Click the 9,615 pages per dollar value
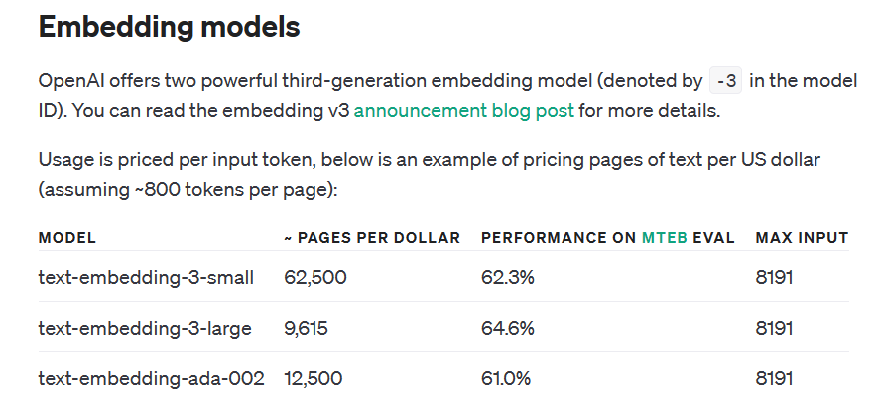This screenshot has width=878, height=413. tap(306, 328)
